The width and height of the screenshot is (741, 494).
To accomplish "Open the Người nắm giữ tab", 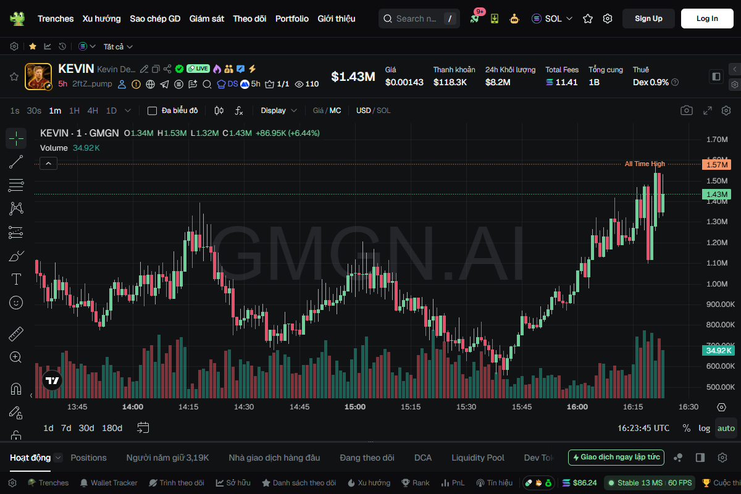I will pyautogui.click(x=167, y=458).
